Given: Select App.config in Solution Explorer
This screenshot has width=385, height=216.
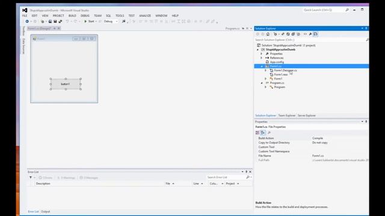Looking at the screenshot, I should click(x=277, y=62).
